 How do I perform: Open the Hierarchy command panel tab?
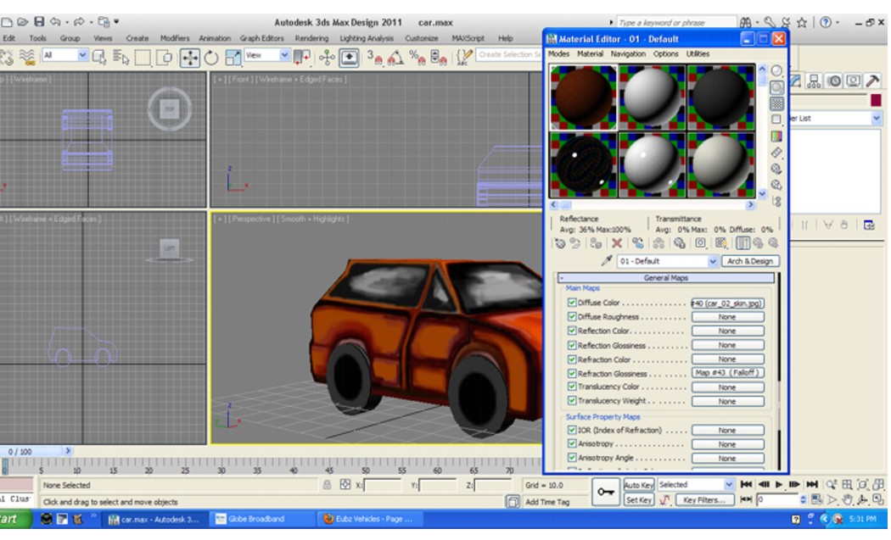coord(814,81)
